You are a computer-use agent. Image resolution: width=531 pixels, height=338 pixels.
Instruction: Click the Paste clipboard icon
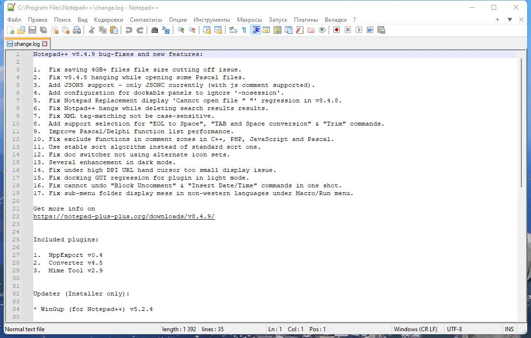point(114,30)
